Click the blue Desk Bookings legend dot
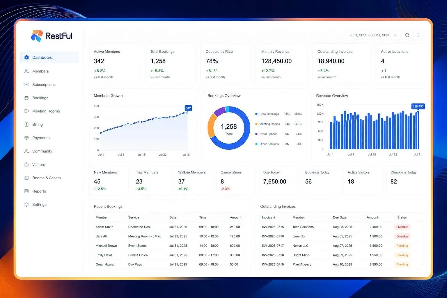The width and height of the screenshot is (447, 298). 256,114
